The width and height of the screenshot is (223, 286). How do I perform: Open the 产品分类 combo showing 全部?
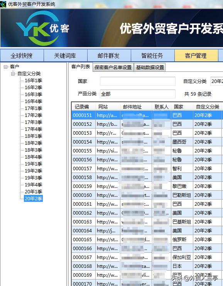[x=138, y=94]
